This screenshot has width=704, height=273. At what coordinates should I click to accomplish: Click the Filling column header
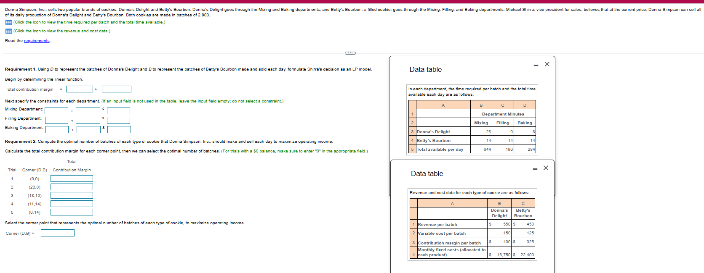click(x=503, y=123)
